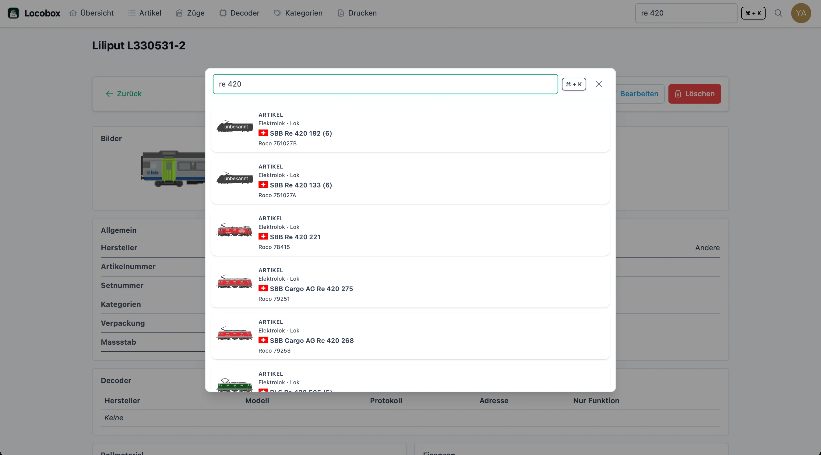Open the Drucken page
Image resolution: width=821 pixels, height=455 pixels.
tap(357, 13)
